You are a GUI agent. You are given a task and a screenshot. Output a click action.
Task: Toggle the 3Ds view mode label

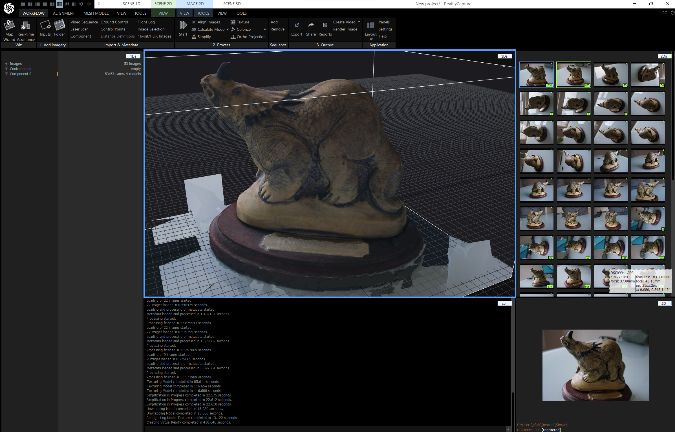click(x=504, y=56)
